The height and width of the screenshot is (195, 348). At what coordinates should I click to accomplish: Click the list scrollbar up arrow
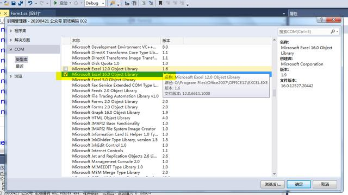(274, 40)
